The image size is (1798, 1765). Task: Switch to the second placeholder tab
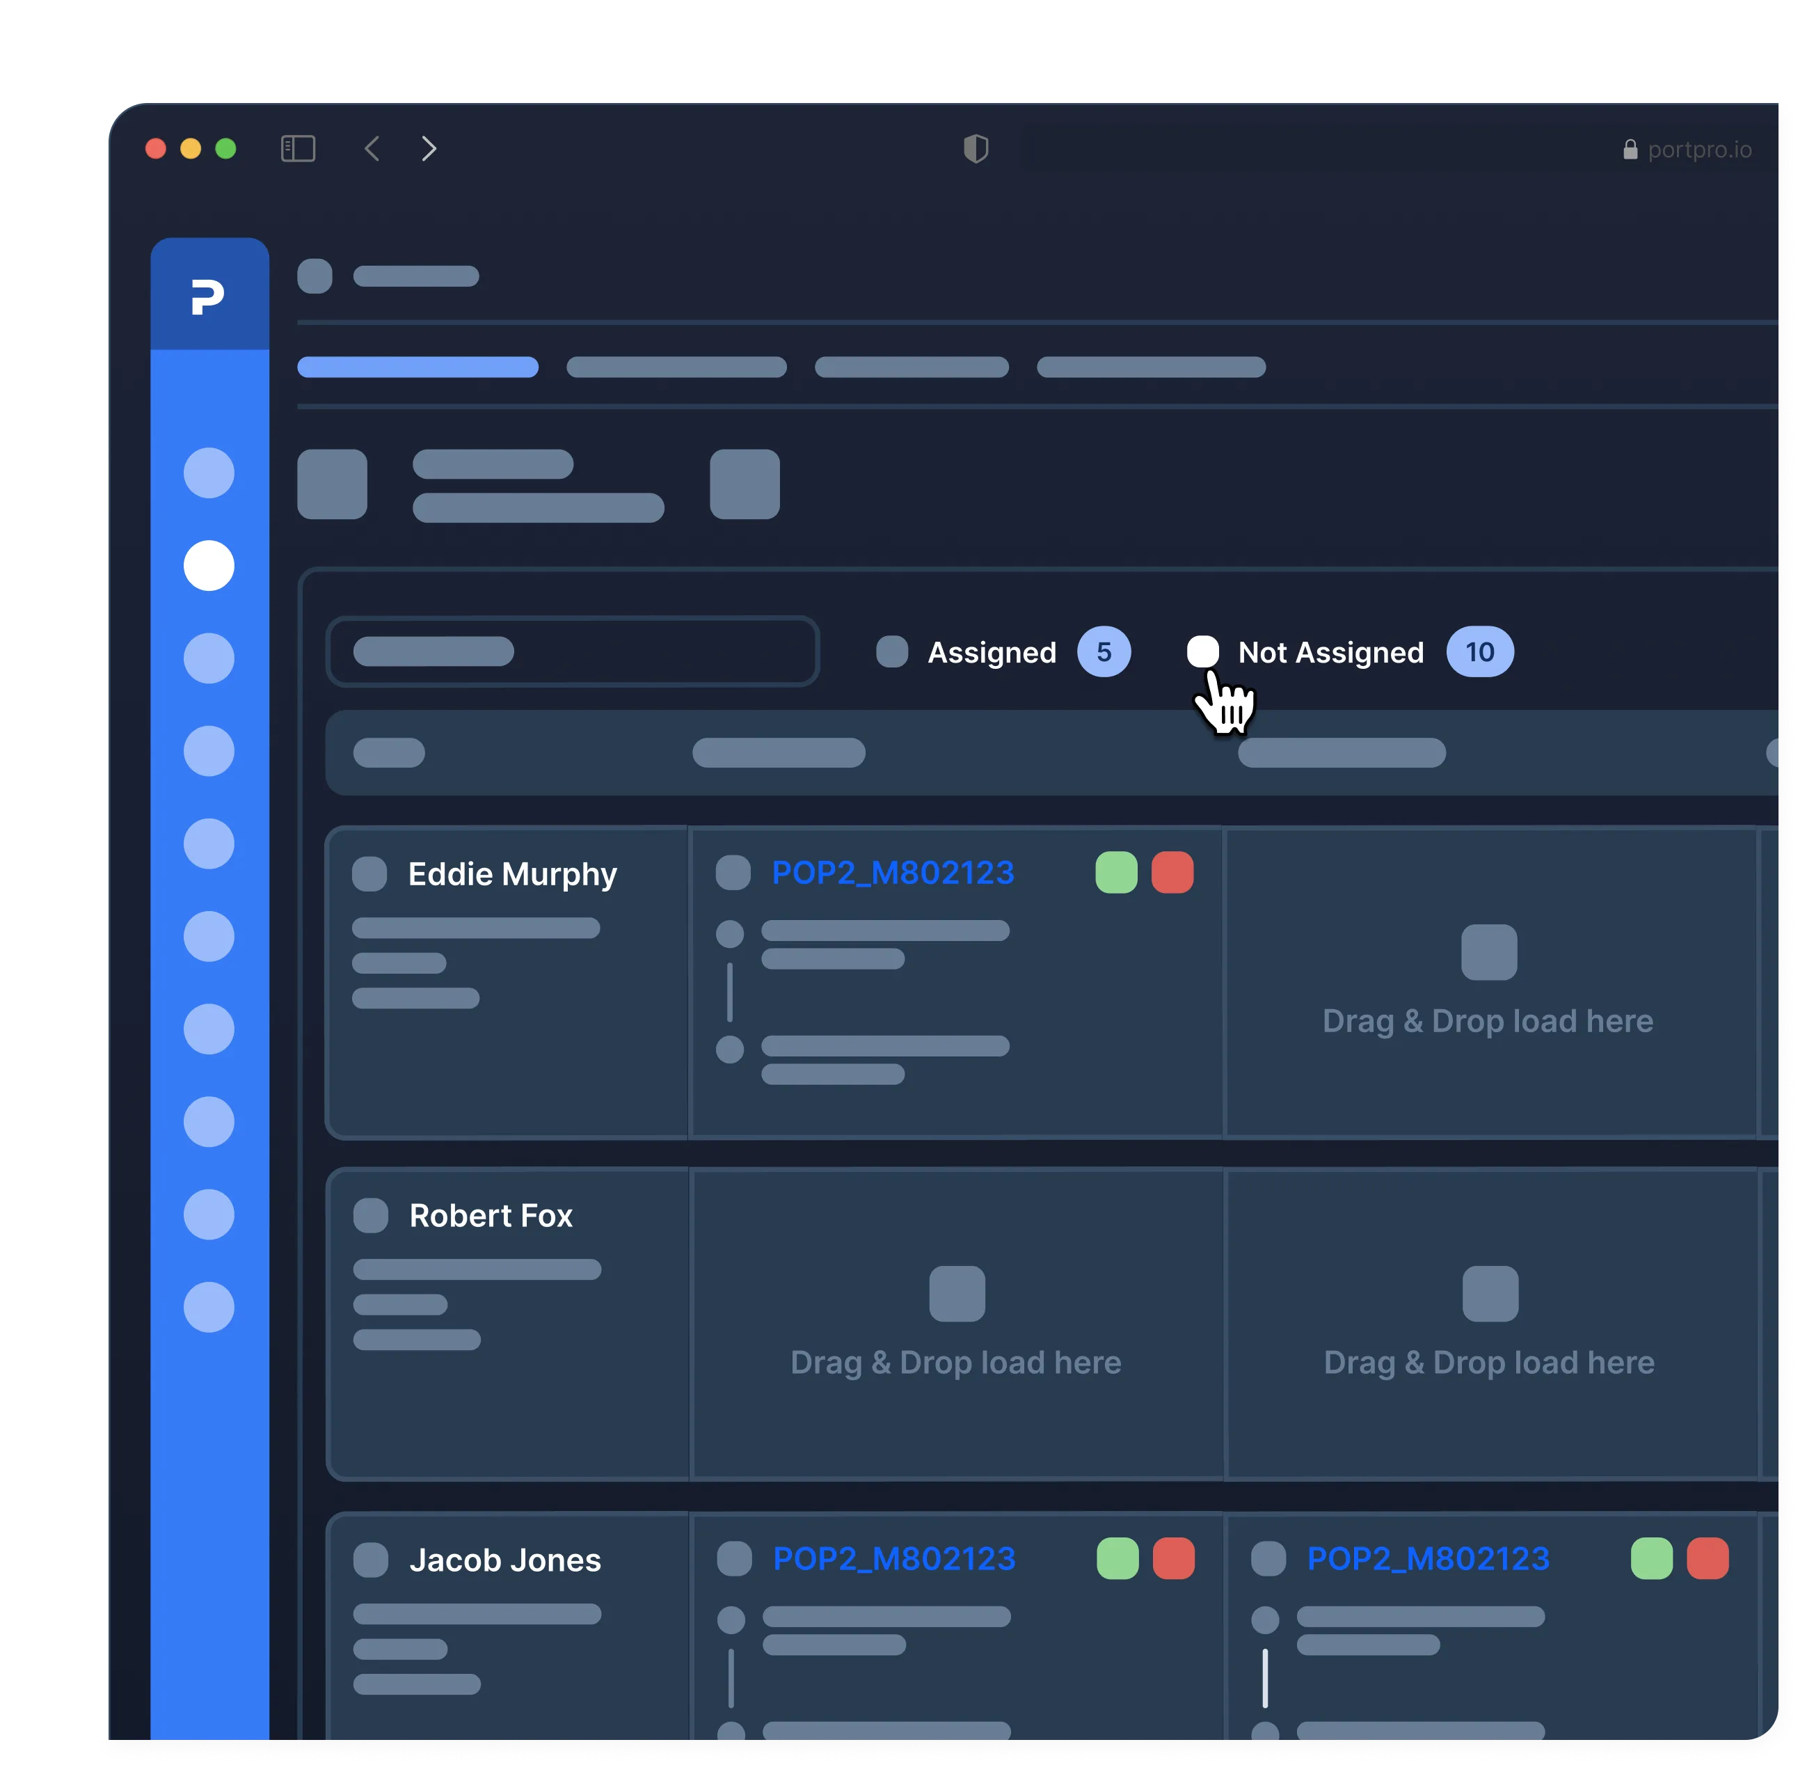click(676, 367)
